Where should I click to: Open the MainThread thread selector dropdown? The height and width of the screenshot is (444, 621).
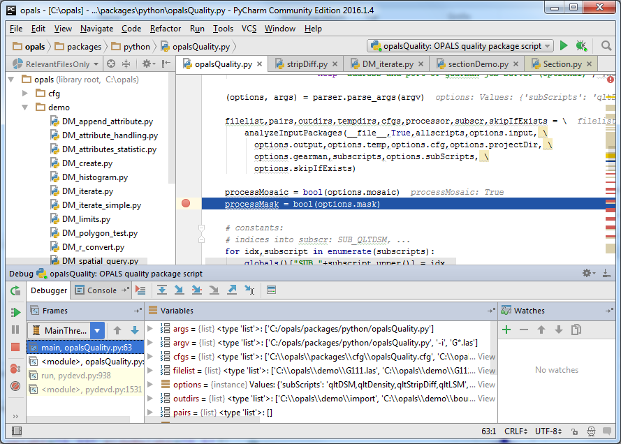(x=96, y=330)
